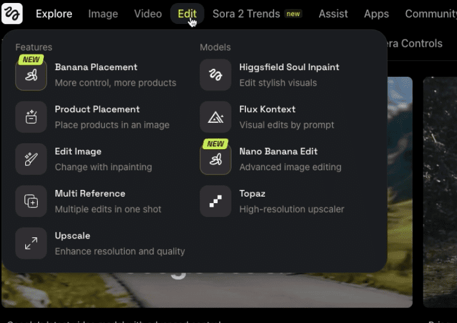Open the Camera Controls tab behind menu
This screenshot has height=323, width=457.
[415, 43]
